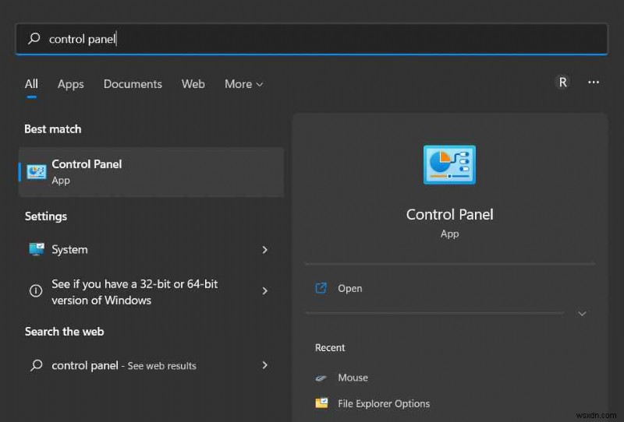Click the Control Panel icon in Best match
This screenshot has width=624, height=422.
click(x=36, y=172)
